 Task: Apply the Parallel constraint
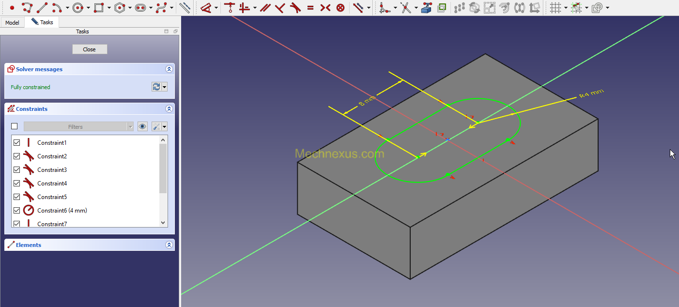coord(264,8)
